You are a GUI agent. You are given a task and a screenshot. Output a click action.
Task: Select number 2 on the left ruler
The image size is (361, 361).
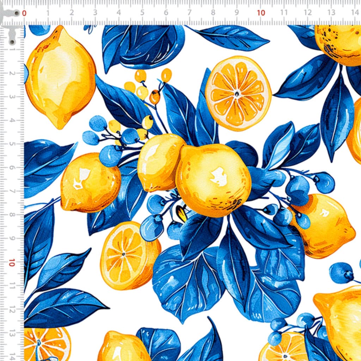tap(12, 73)
